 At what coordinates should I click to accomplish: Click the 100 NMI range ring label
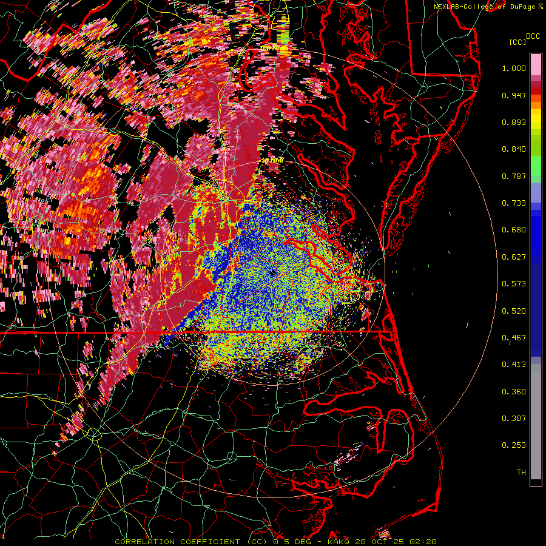(x=274, y=48)
